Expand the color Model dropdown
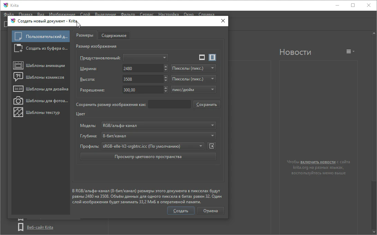The height and width of the screenshot is (235, 377). [x=158, y=126]
